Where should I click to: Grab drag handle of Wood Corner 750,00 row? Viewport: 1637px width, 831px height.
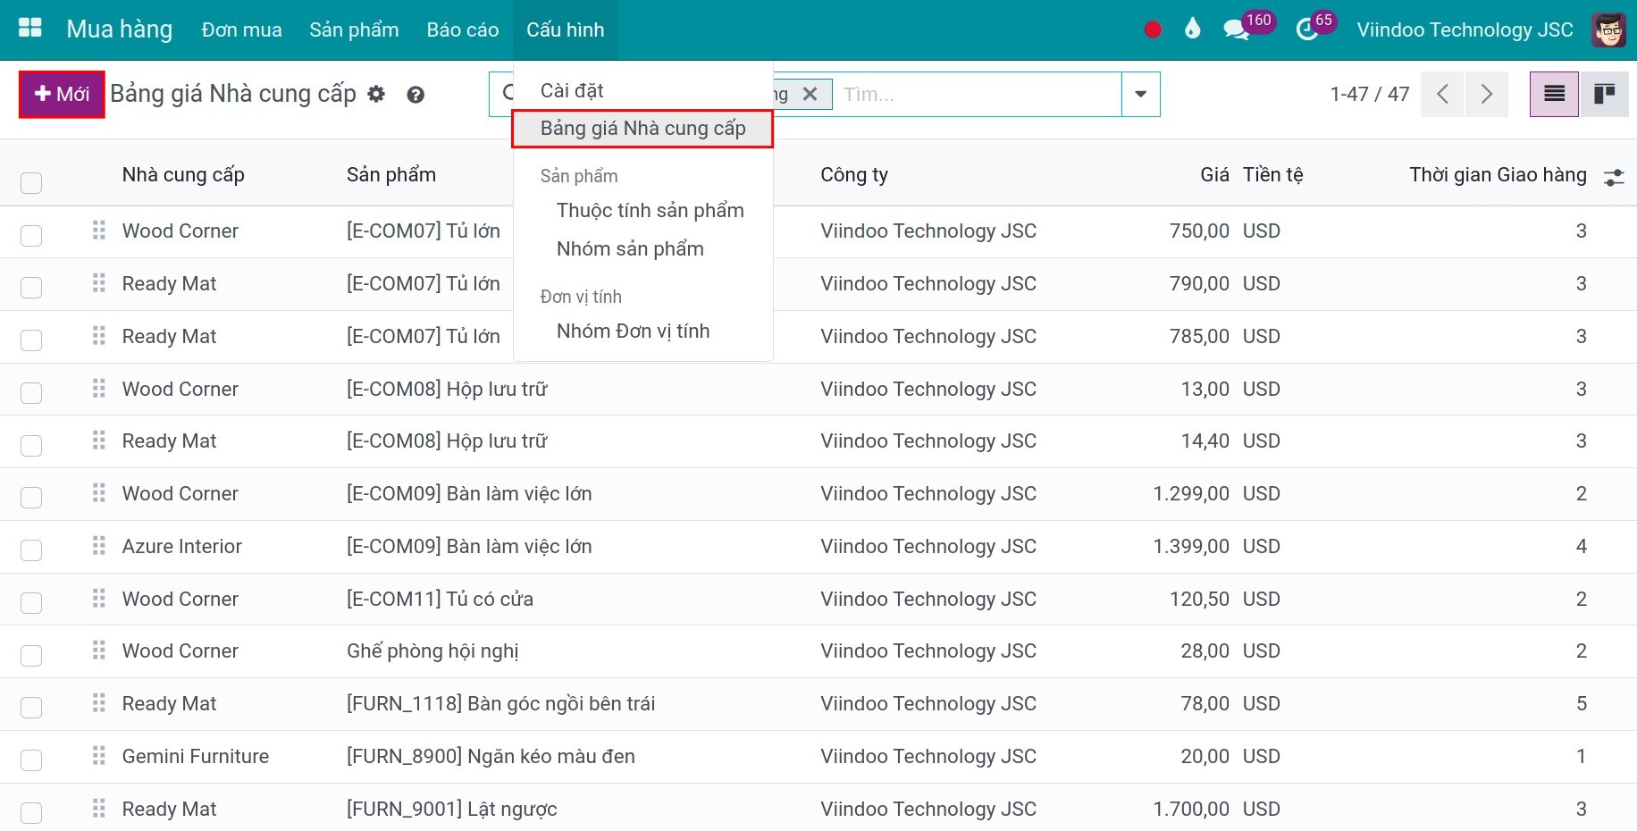tap(99, 231)
